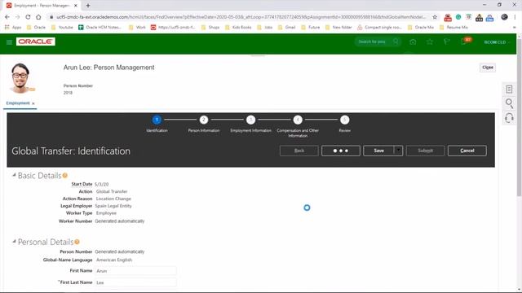Open the Youtube bookmarks folder

tap(62, 27)
